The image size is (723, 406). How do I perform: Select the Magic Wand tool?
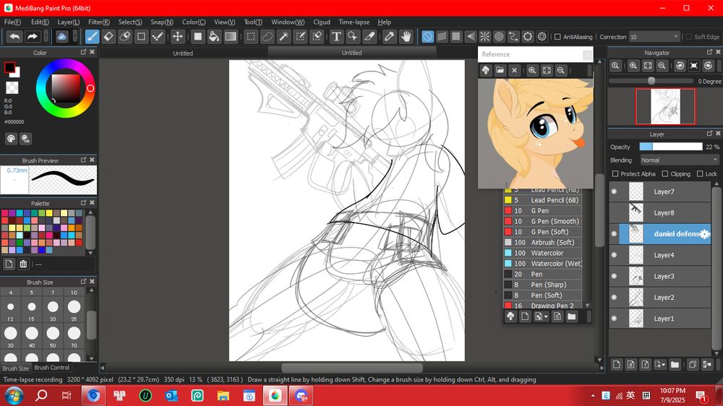tap(284, 37)
